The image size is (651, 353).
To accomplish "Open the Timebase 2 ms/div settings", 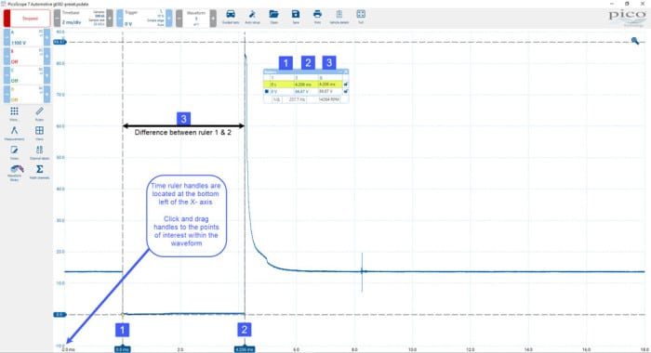I will [x=83, y=19].
